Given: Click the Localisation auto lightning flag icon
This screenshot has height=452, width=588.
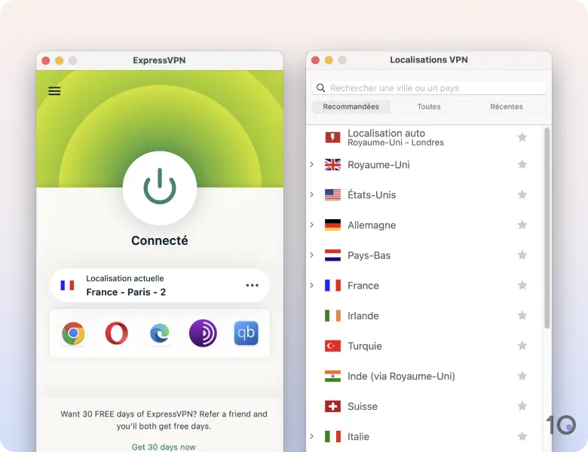Looking at the screenshot, I should (x=332, y=137).
